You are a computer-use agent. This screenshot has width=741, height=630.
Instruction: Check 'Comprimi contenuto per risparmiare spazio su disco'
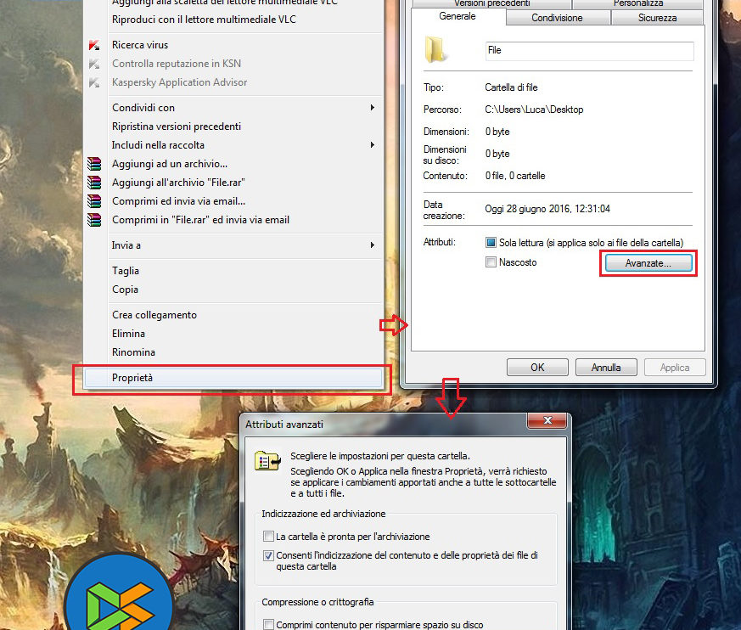pos(268,624)
